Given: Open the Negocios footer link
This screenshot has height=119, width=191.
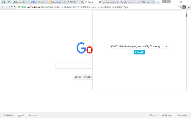Looking at the screenshot, I should (x=21, y=115).
